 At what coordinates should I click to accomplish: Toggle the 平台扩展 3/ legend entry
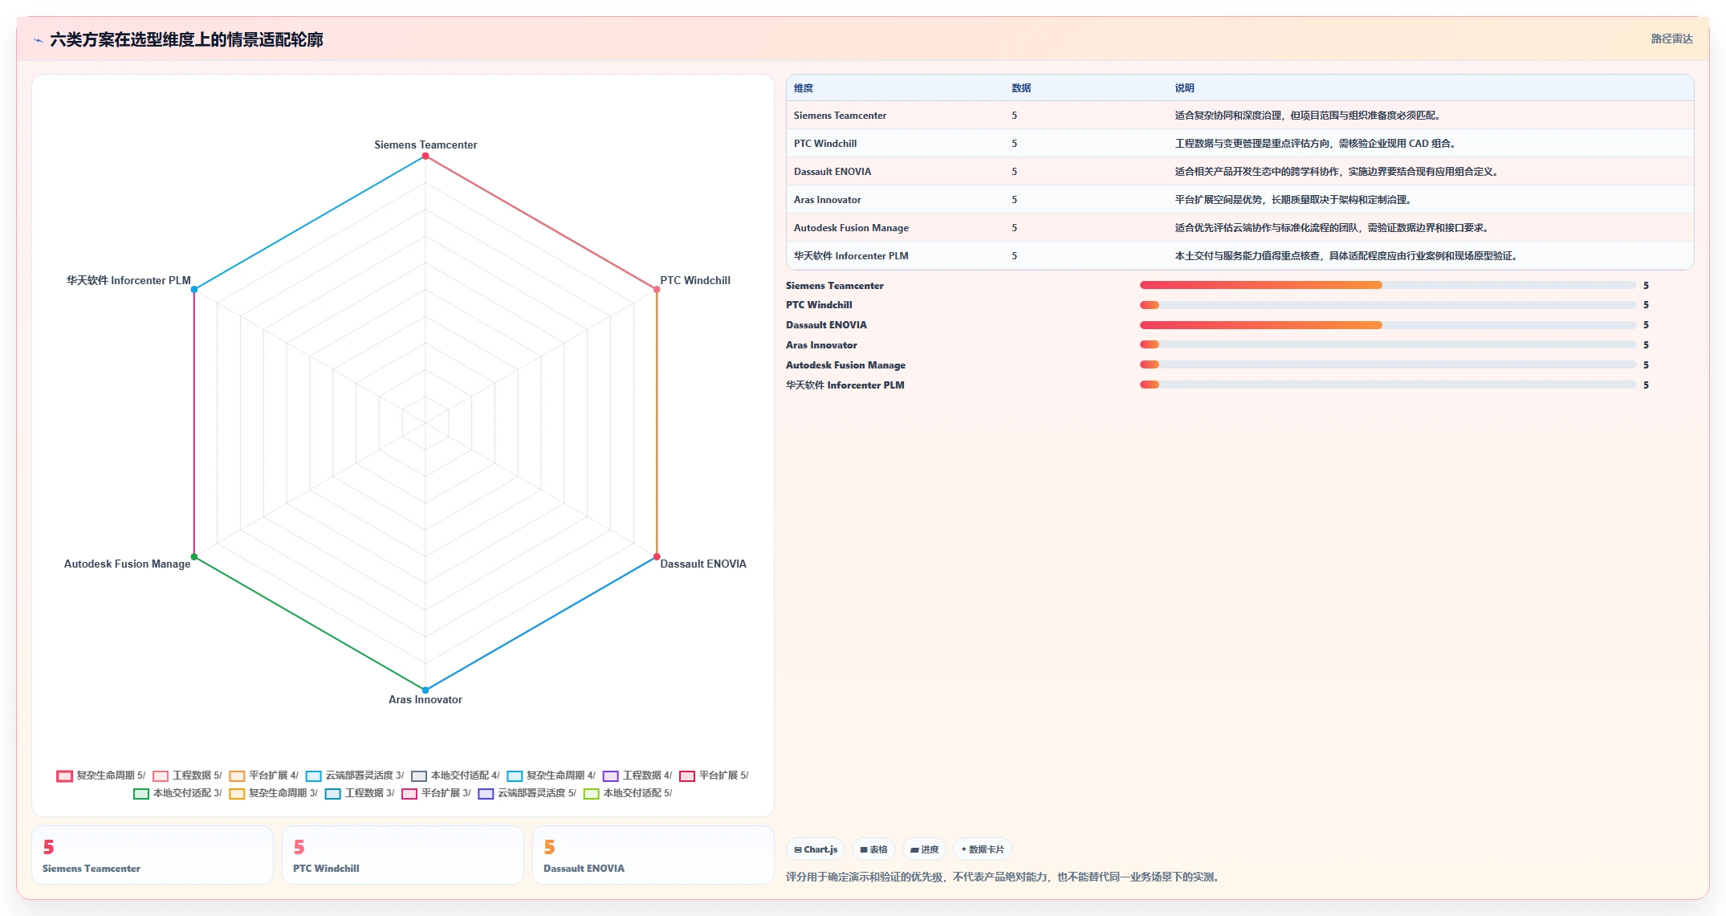click(436, 793)
